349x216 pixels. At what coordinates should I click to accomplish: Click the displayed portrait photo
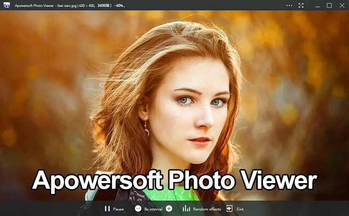pyautogui.click(x=174, y=106)
